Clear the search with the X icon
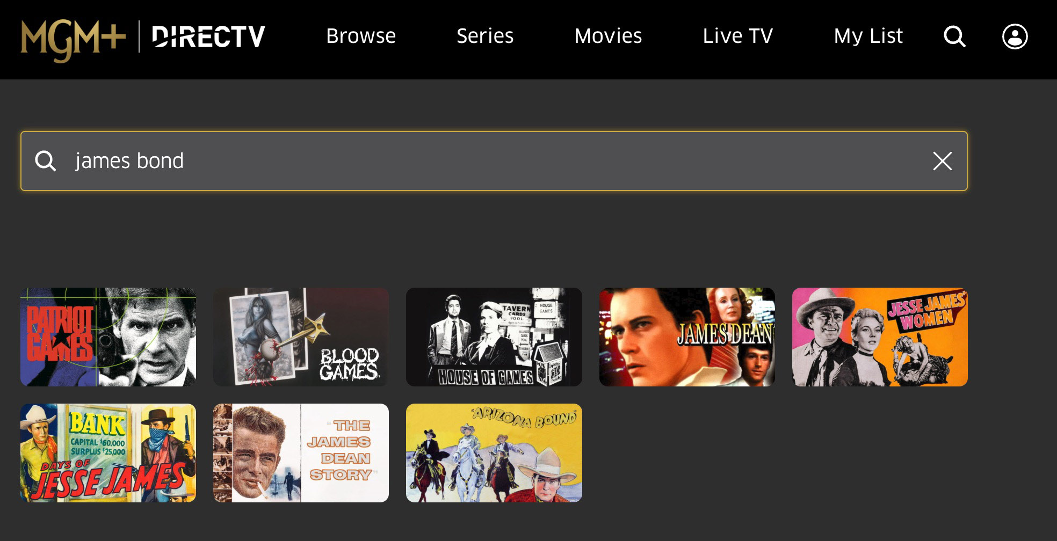Screen dimensions: 1057x541 pos(942,161)
